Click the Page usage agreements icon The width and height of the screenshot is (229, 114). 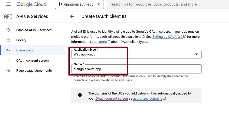(8, 70)
